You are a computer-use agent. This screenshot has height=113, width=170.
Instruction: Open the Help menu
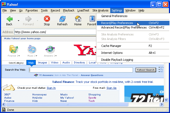141,10
